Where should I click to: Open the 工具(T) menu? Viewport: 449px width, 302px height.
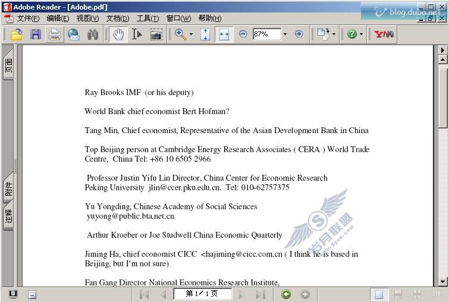click(147, 18)
